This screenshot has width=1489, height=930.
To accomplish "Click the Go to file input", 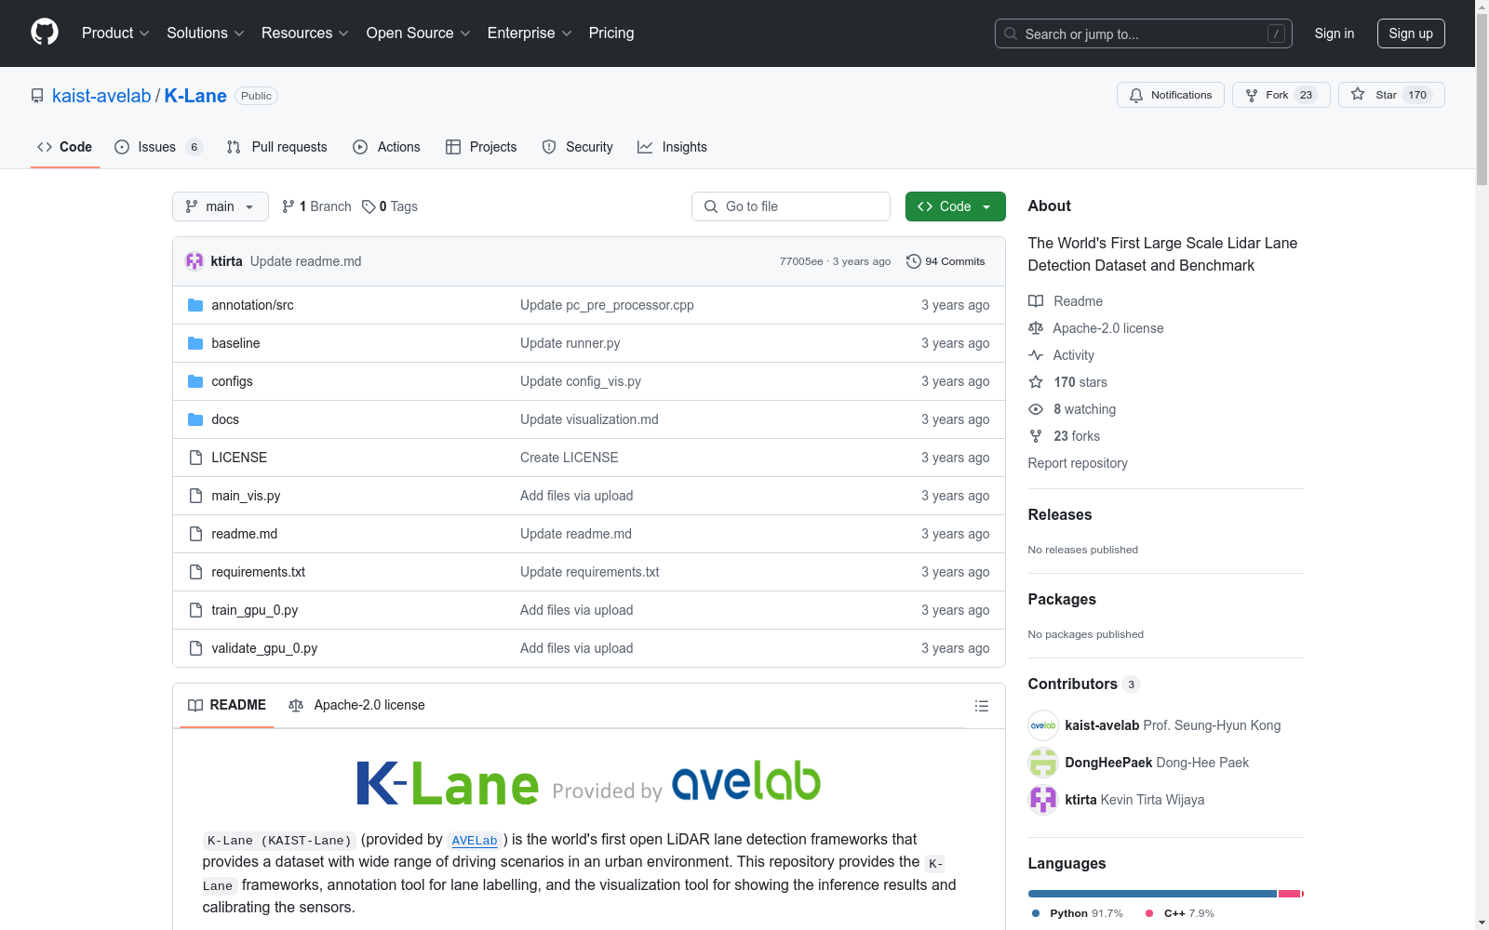I will (791, 206).
